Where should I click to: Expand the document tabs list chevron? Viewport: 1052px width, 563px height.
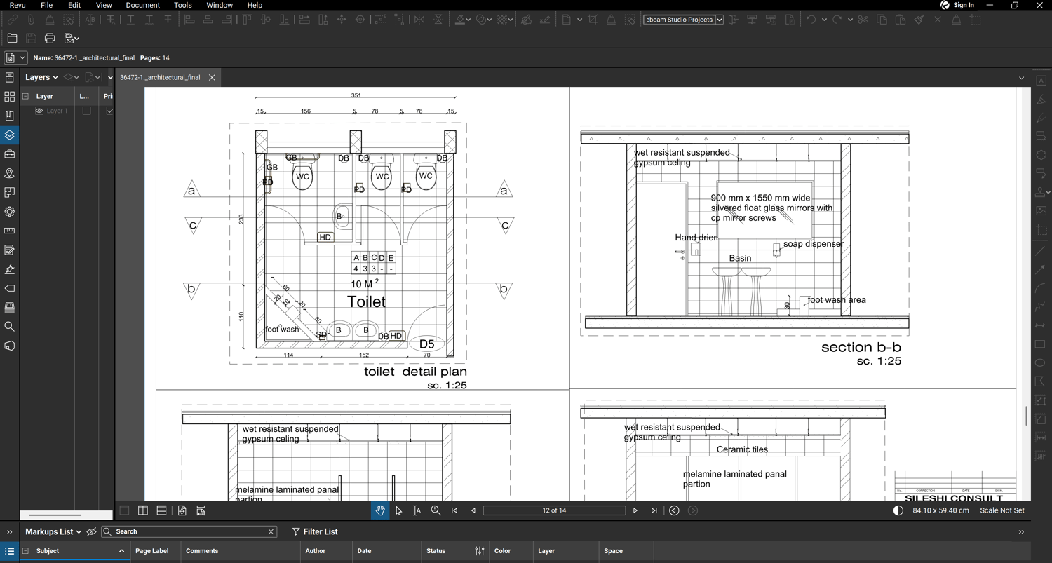pos(1021,78)
